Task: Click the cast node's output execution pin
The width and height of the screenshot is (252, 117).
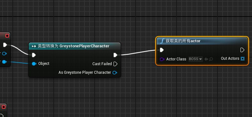Action: (x=115, y=55)
